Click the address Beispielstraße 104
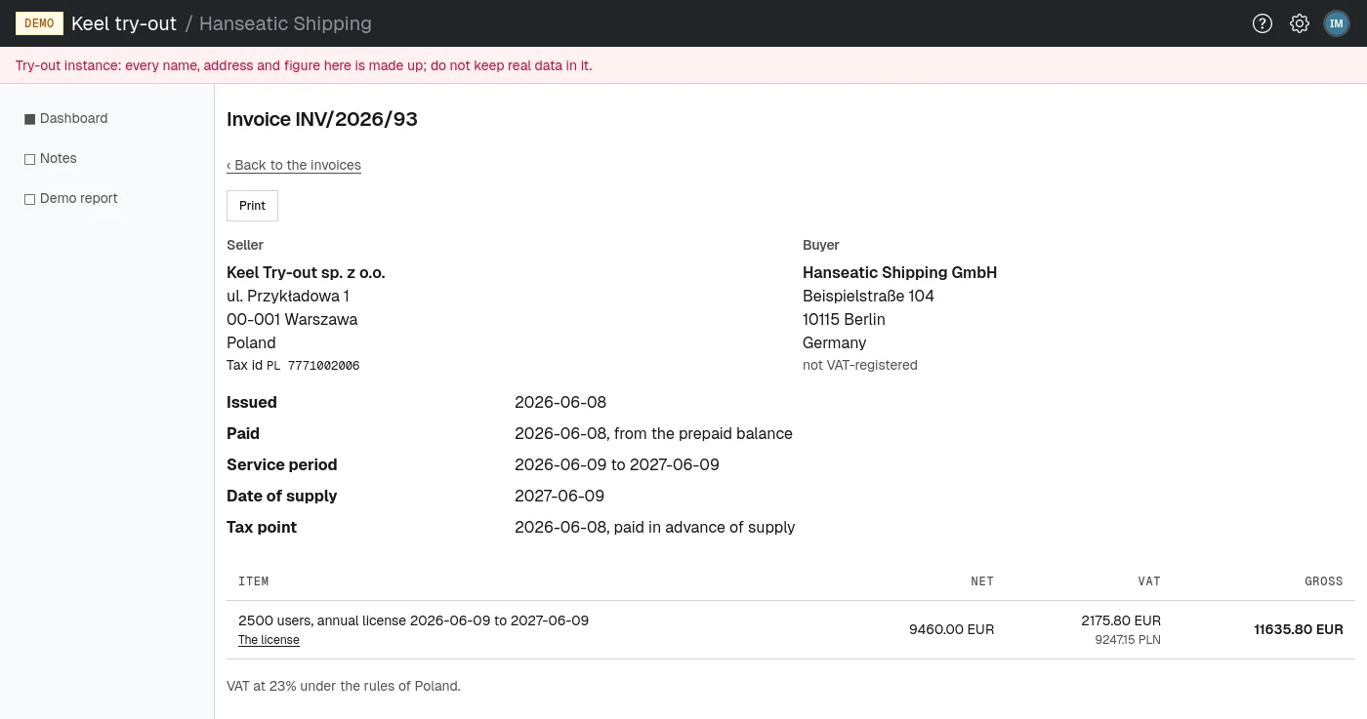 click(868, 296)
